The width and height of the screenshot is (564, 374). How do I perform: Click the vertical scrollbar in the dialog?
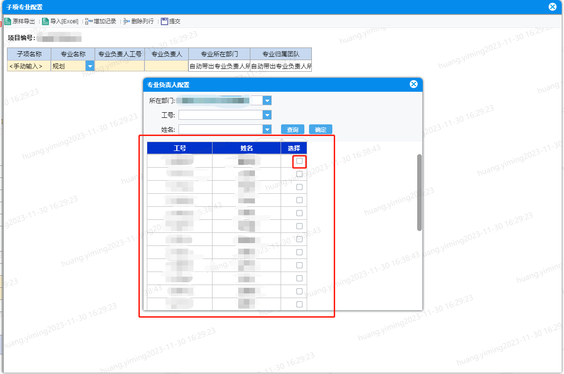pos(420,192)
